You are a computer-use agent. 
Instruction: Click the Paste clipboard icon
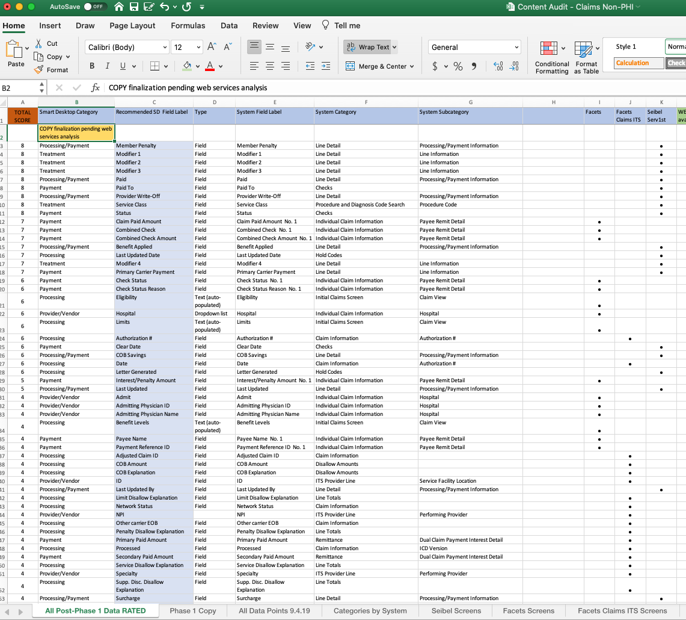click(14, 49)
